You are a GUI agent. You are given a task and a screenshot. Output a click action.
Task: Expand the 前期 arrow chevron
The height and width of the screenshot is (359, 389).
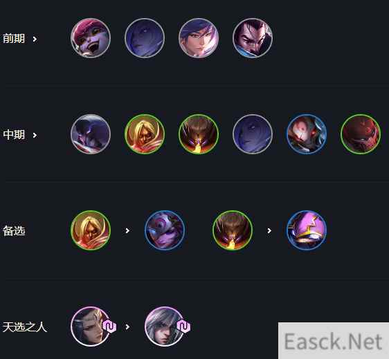(35, 39)
